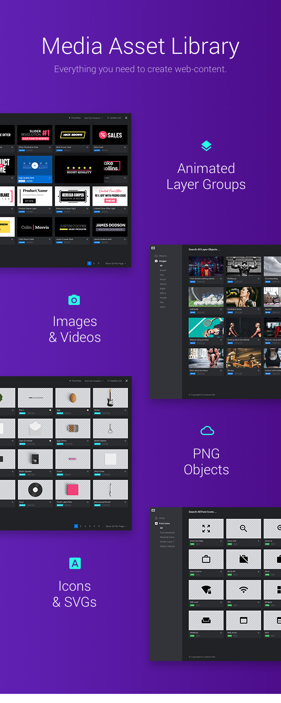The height and width of the screenshot is (703, 281).
Task: Open Sort by Creation dropdown in objects panel
Action: [x=94, y=381]
